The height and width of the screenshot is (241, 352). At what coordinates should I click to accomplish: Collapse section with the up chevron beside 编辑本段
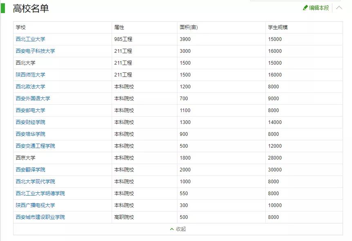pyautogui.click(x=339, y=8)
